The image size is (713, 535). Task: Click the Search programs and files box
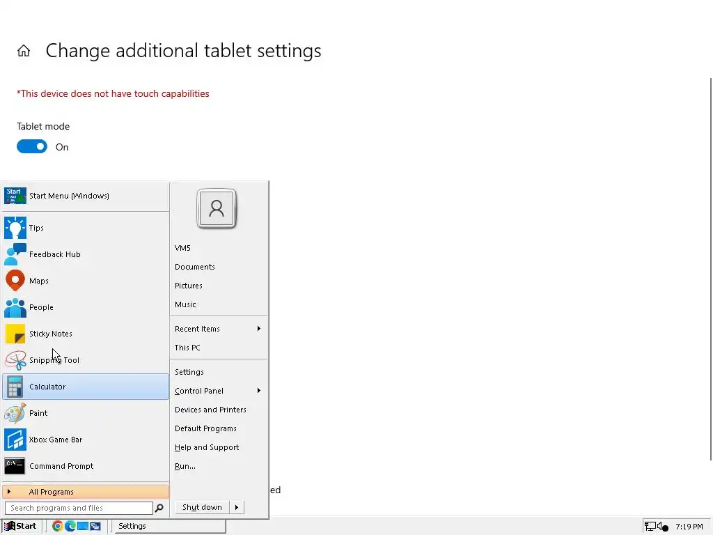(x=79, y=508)
